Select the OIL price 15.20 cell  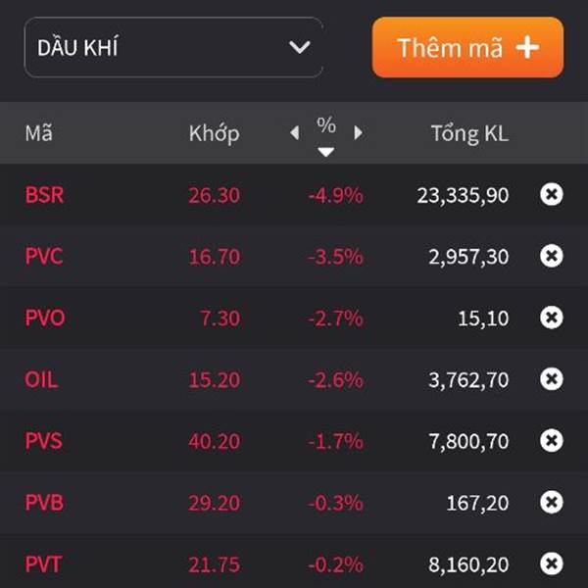pos(214,379)
